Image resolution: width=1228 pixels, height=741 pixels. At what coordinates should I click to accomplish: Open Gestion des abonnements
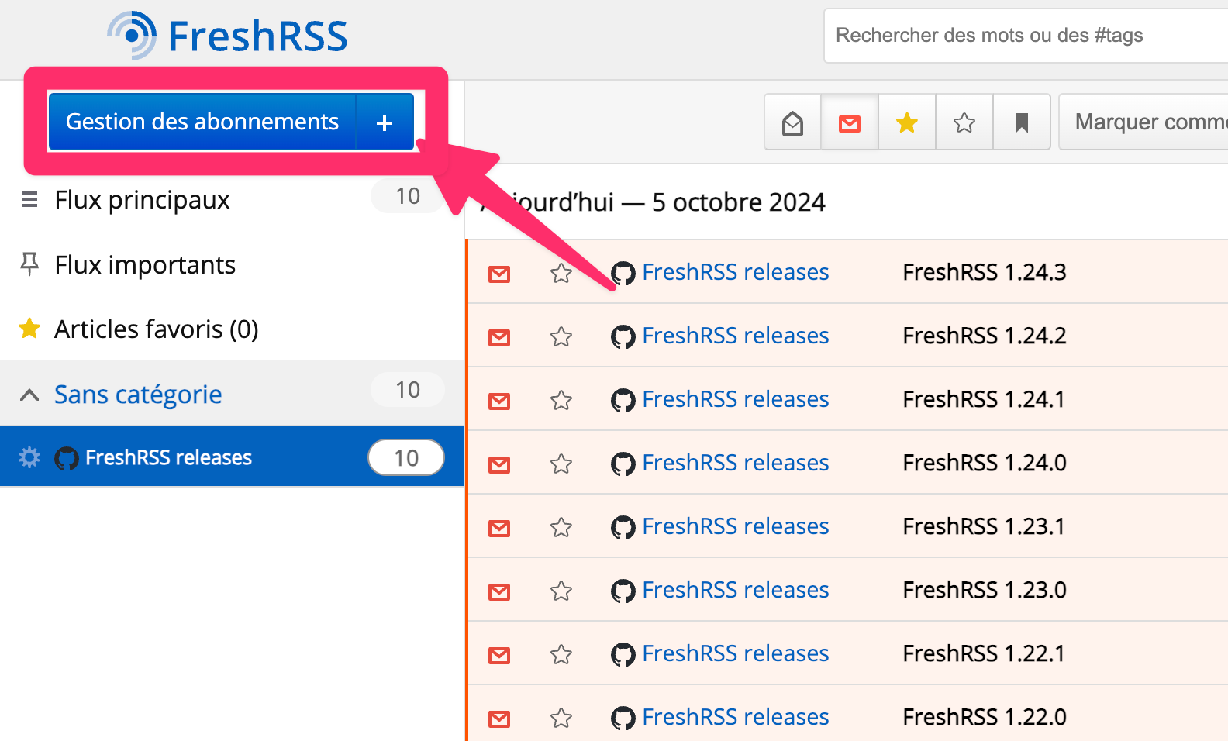(x=202, y=122)
